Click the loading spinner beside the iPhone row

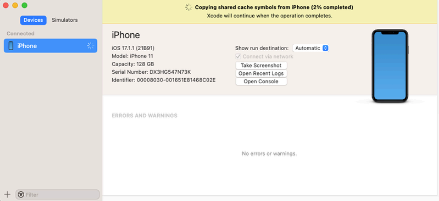click(90, 46)
